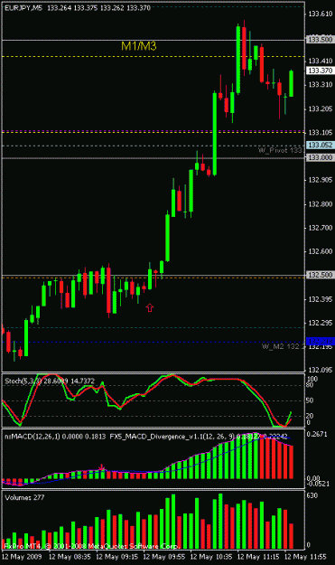Select the light blue 133.052 price tag
335x565 pixels.
[x=320, y=145]
